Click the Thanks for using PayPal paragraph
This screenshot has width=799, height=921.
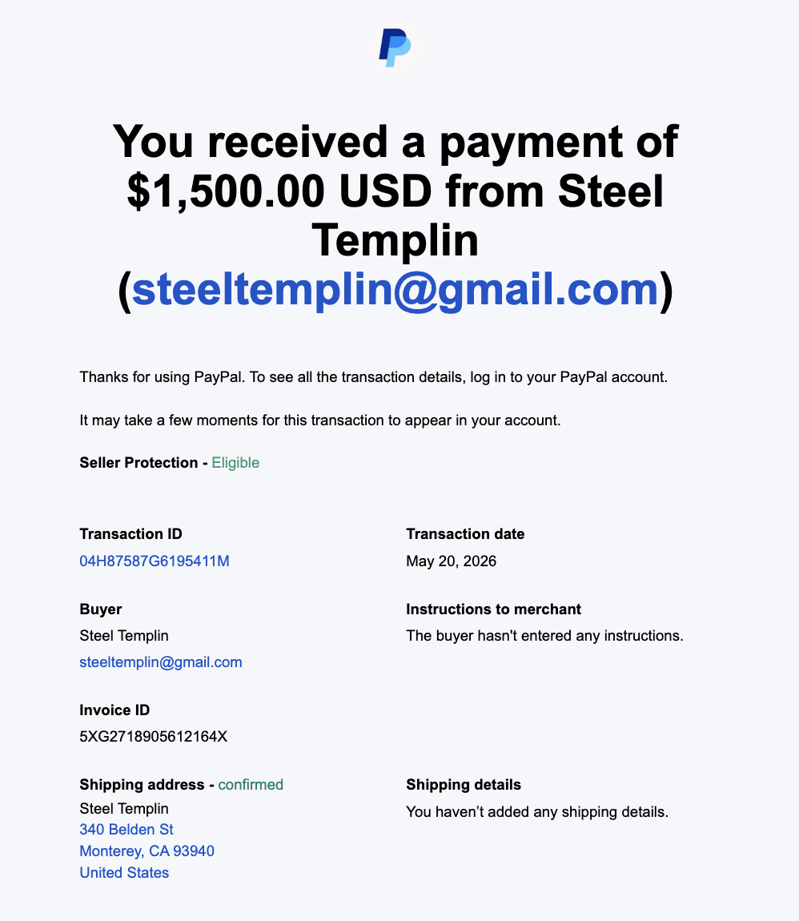[x=373, y=377]
